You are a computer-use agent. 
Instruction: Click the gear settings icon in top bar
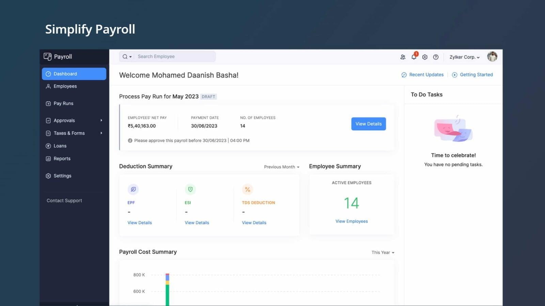[x=425, y=57]
